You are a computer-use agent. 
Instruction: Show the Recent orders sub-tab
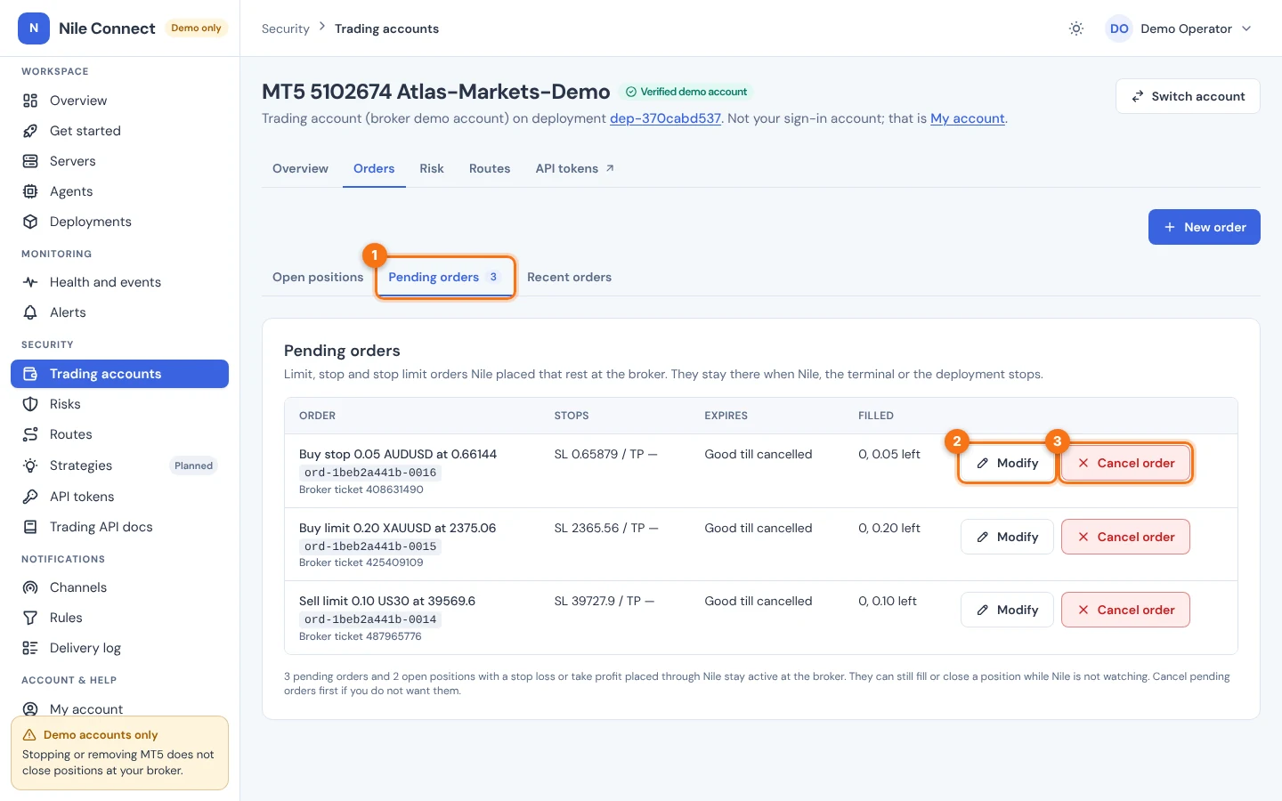(x=569, y=277)
